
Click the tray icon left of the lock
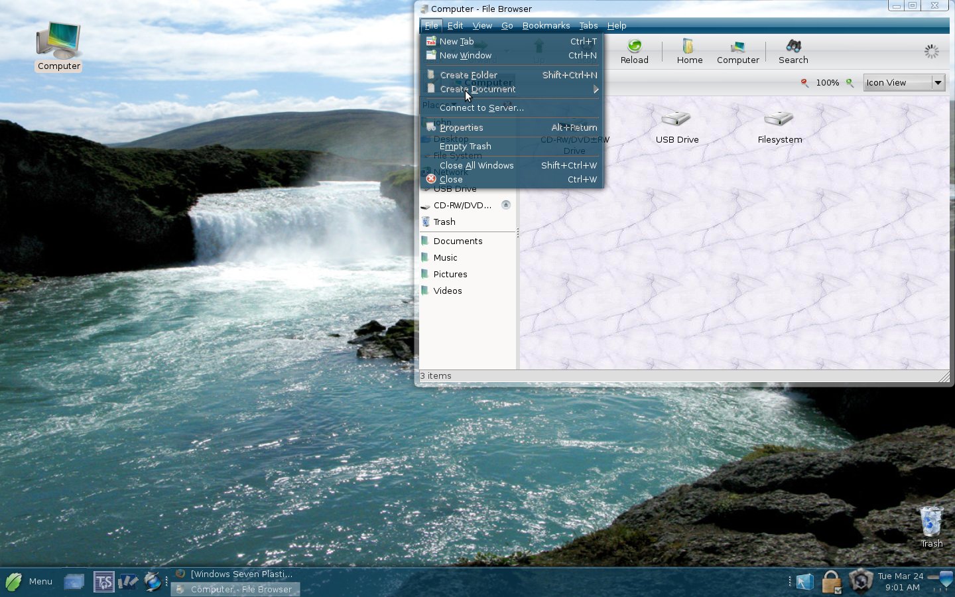coord(804,582)
